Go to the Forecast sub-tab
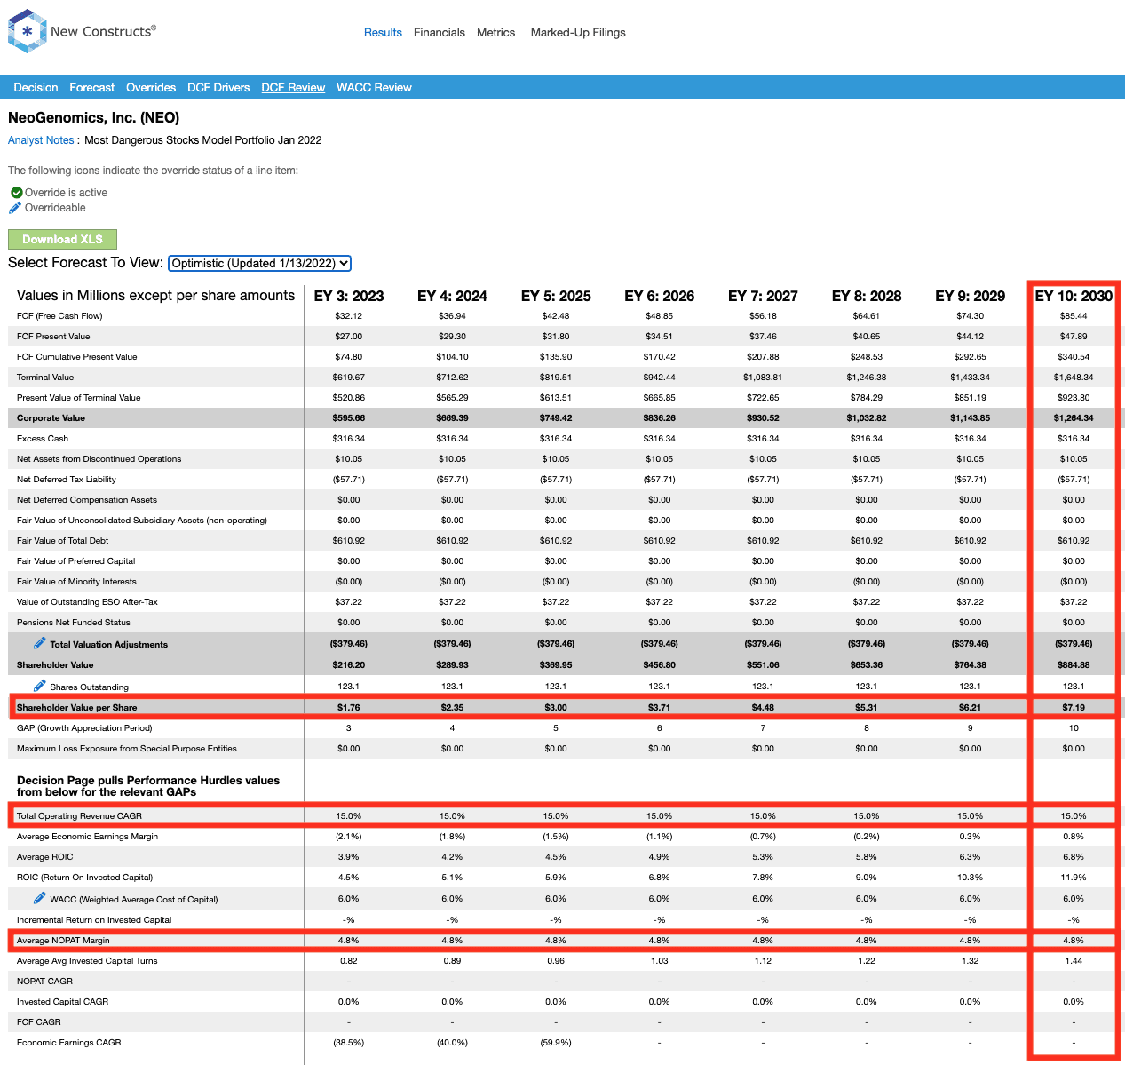The height and width of the screenshot is (1065, 1125). (x=92, y=88)
